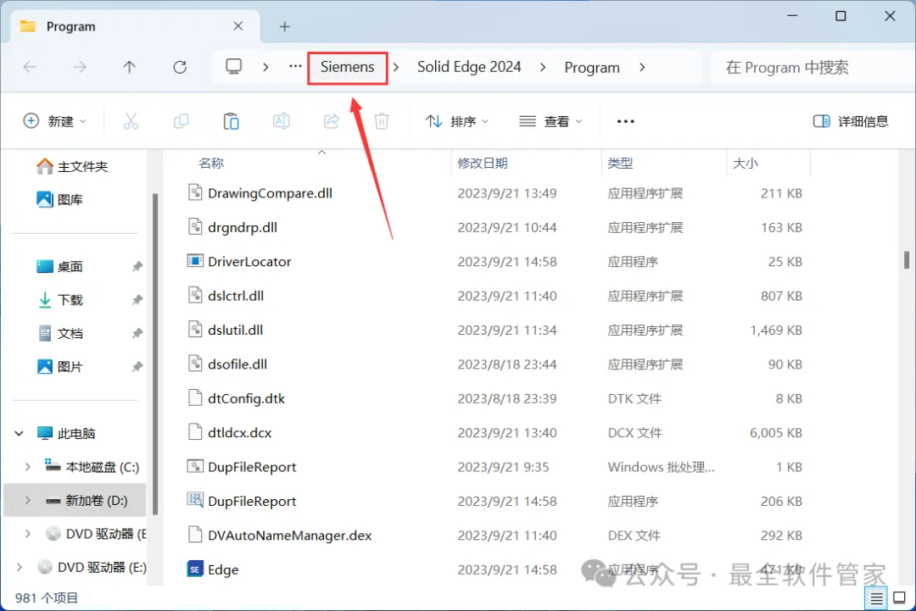This screenshot has width=916, height=611.
Task: Open a new tab with plus button
Action: point(284,27)
